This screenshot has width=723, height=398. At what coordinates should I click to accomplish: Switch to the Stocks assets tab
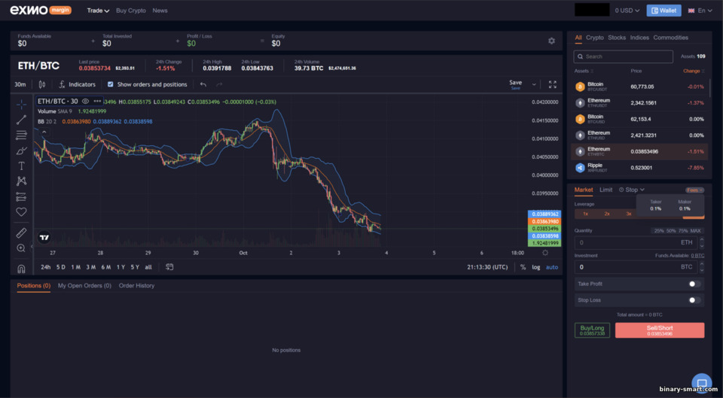click(617, 38)
